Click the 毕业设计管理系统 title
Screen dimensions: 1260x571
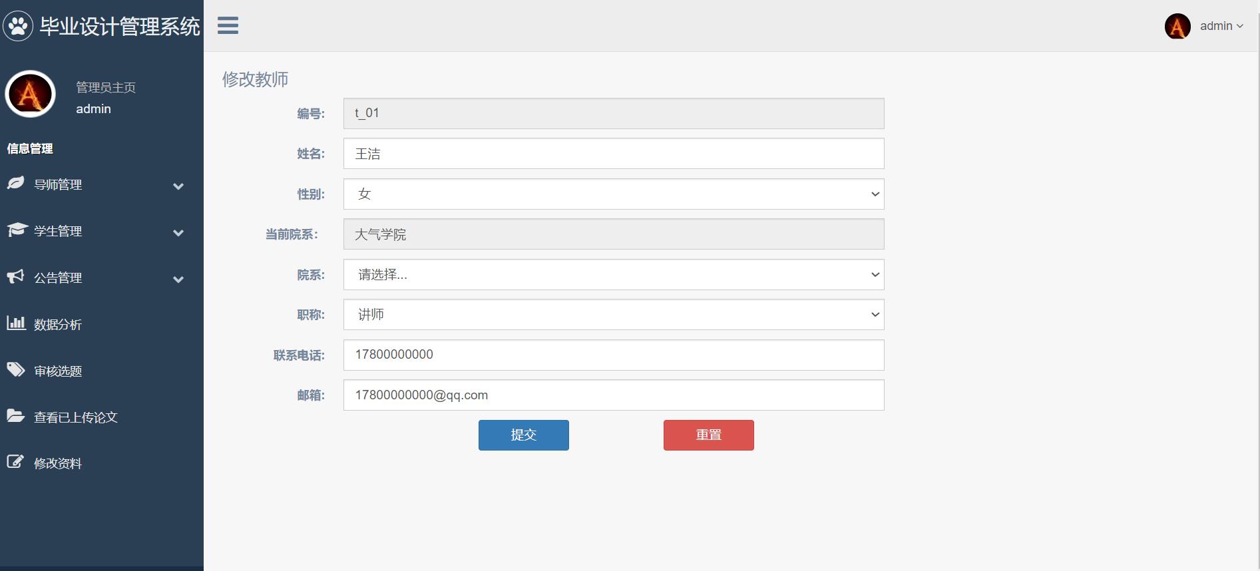tap(120, 27)
